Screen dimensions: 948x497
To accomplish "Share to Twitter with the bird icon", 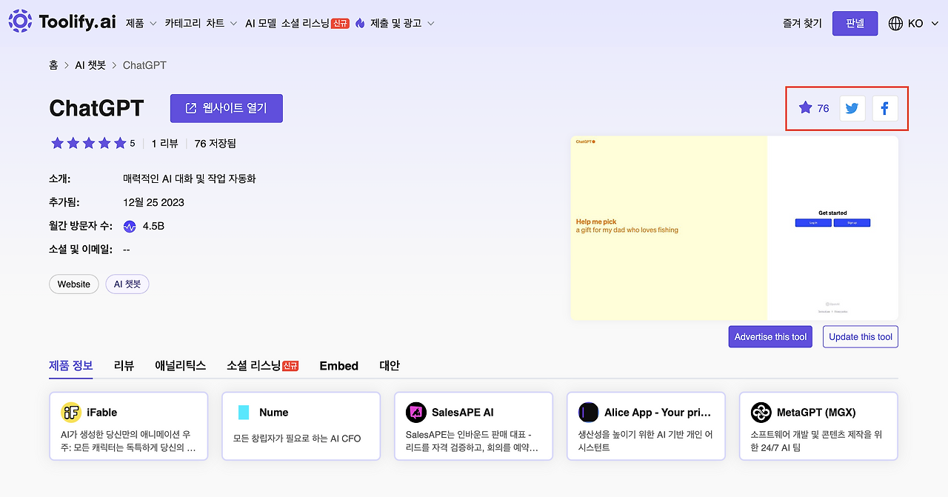I will 852,108.
